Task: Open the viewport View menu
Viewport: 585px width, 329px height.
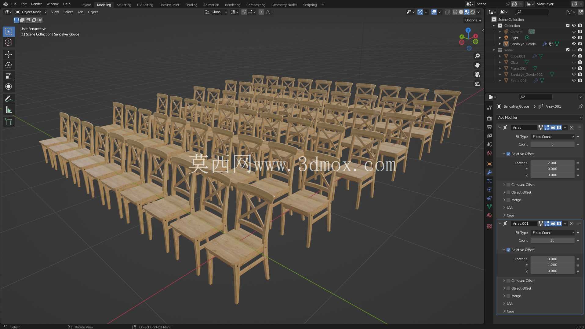Action: (x=55, y=12)
